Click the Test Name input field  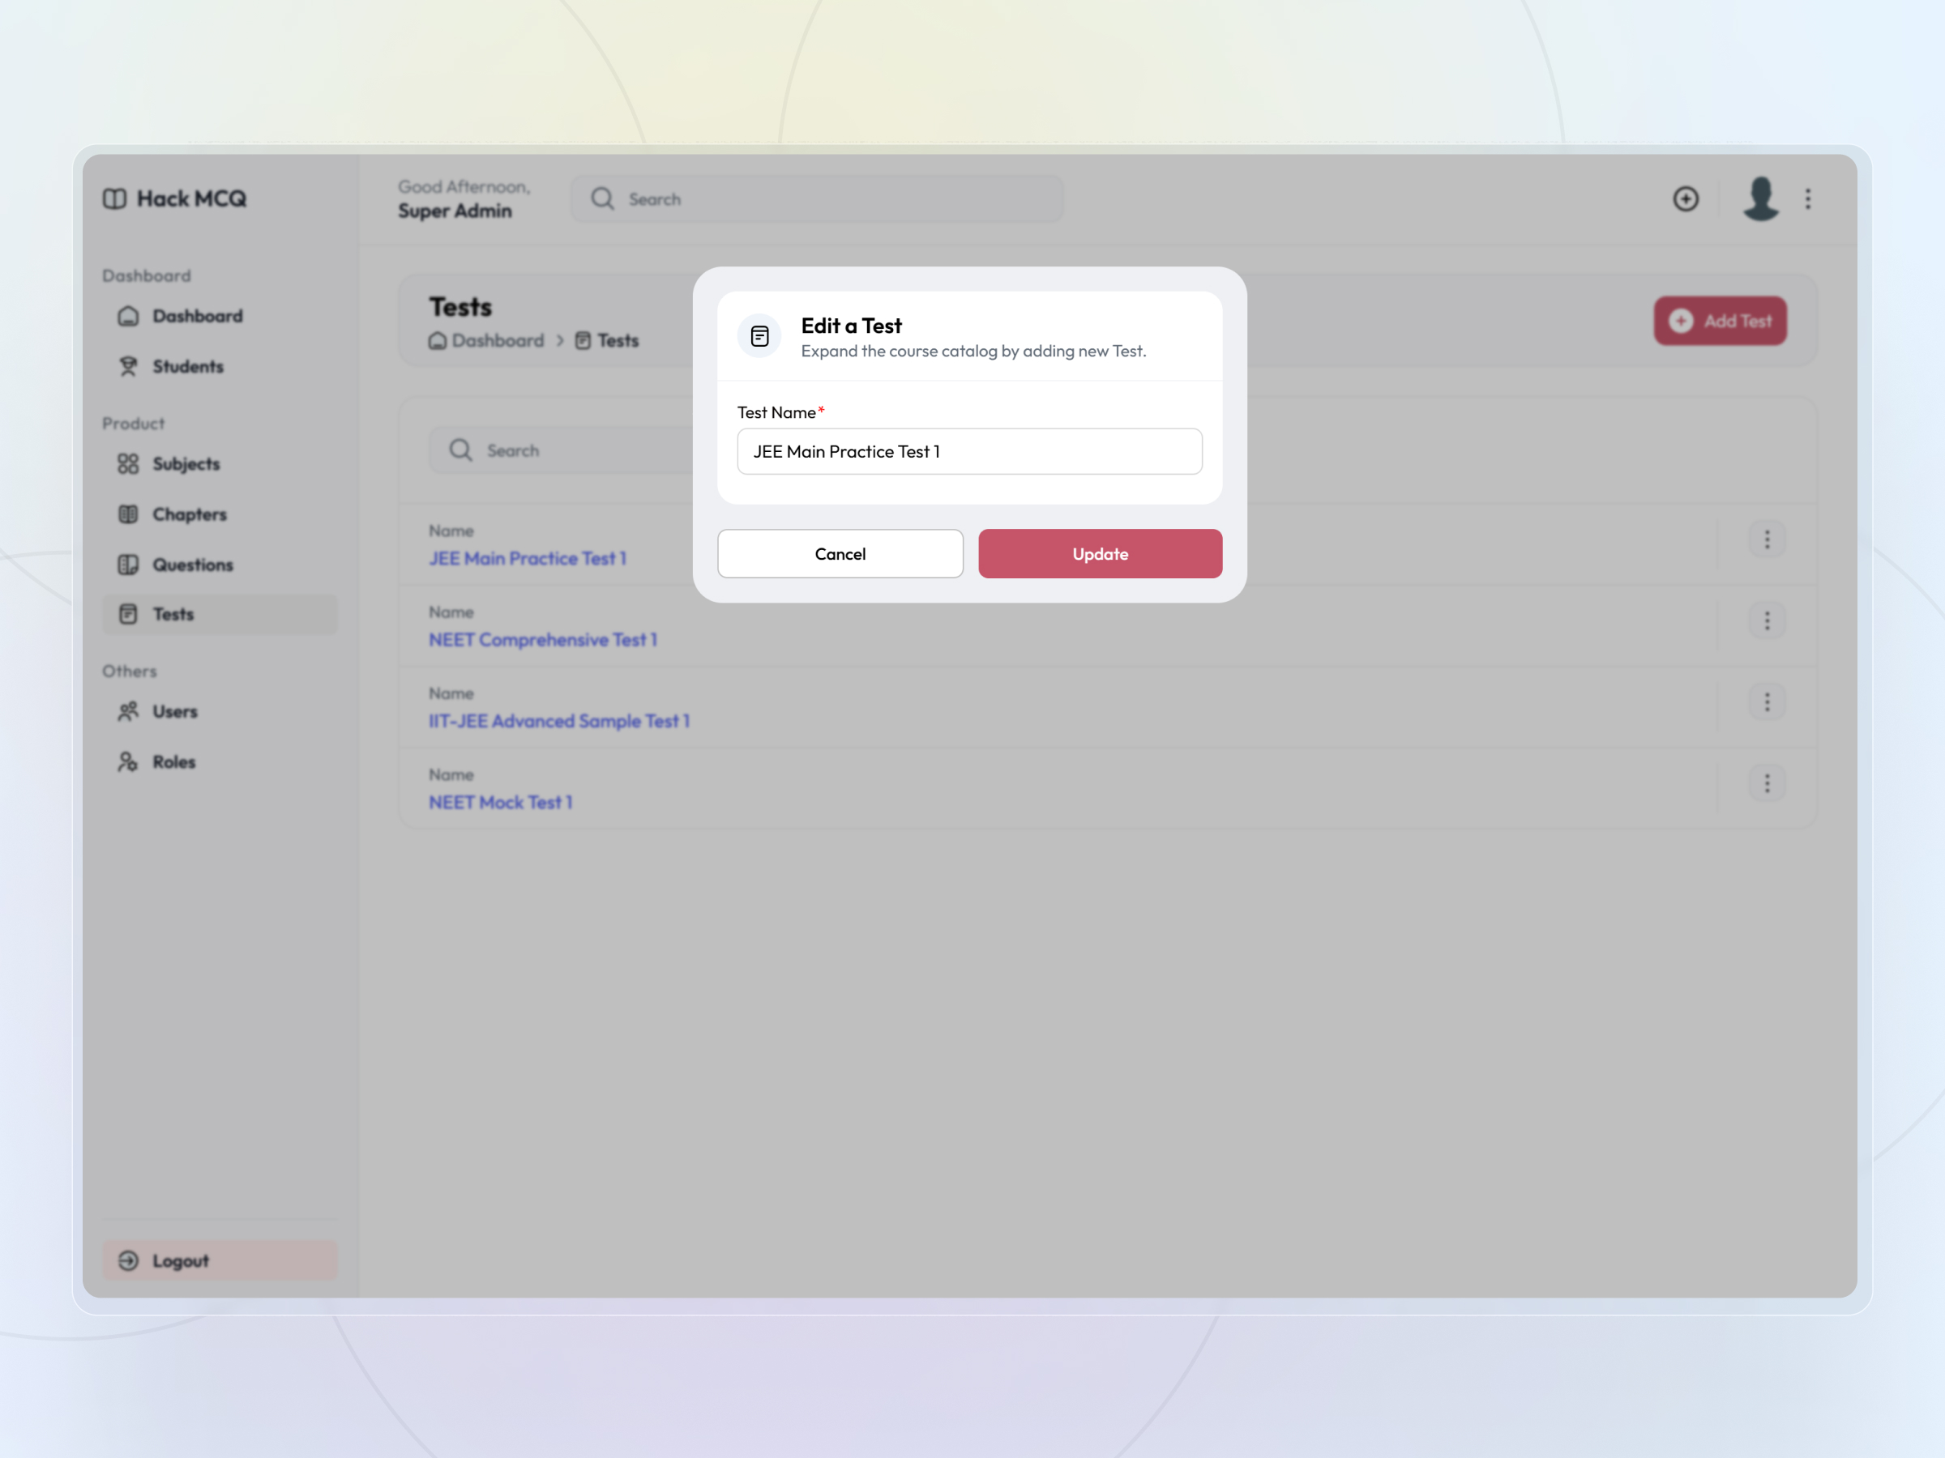pyautogui.click(x=969, y=451)
